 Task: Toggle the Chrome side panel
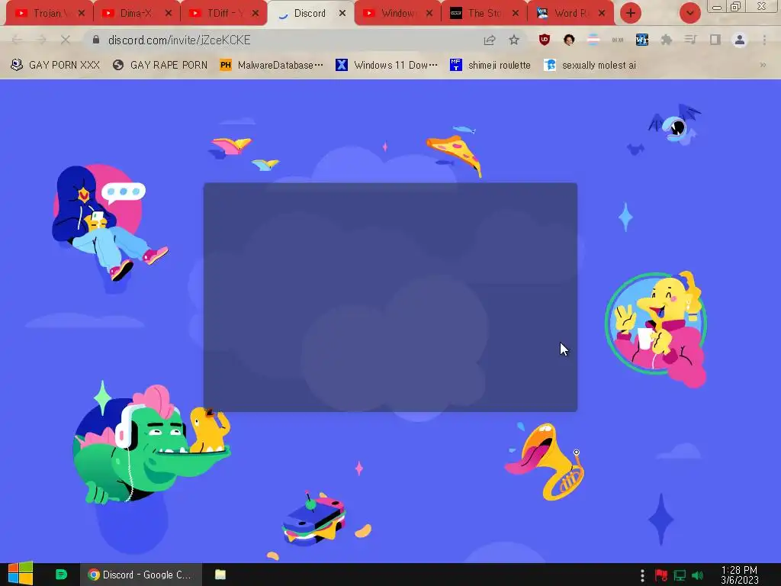pyautogui.click(x=715, y=40)
